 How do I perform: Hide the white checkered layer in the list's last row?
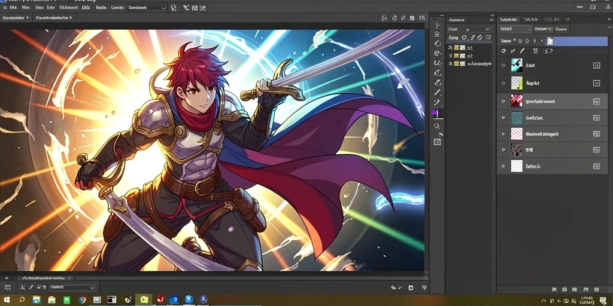click(503, 166)
